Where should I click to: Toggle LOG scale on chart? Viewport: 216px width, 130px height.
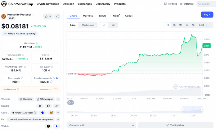(x=201, y=25)
